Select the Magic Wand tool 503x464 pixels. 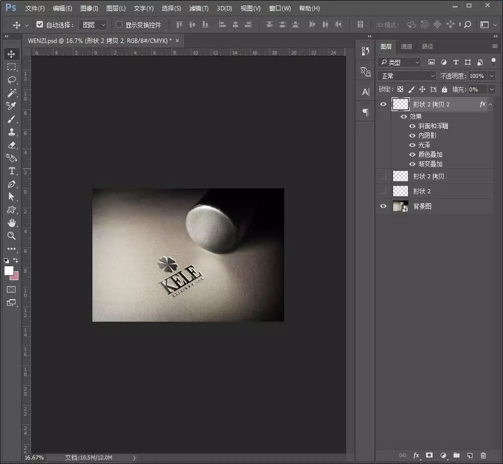tap(12, 93)
